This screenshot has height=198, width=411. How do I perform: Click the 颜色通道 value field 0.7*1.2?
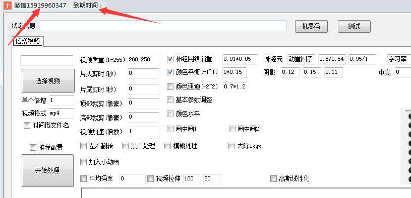click(x=235, y=87)
